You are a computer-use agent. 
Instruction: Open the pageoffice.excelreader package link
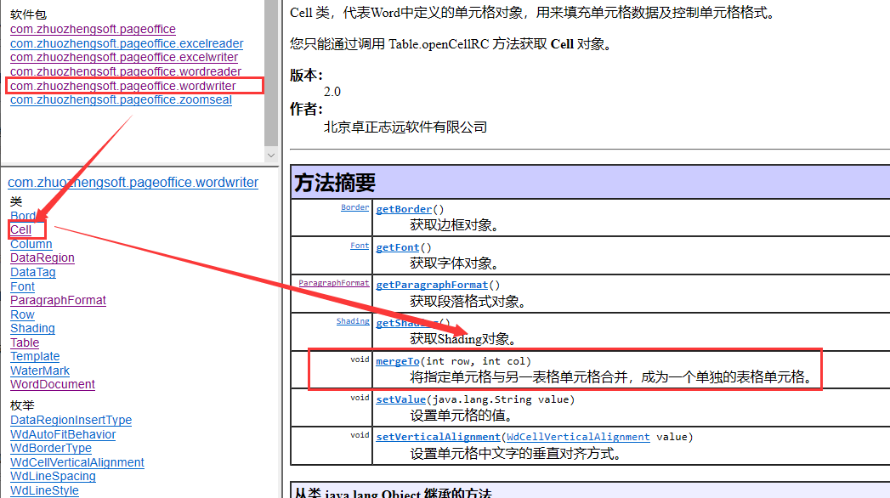coord(127,43)
